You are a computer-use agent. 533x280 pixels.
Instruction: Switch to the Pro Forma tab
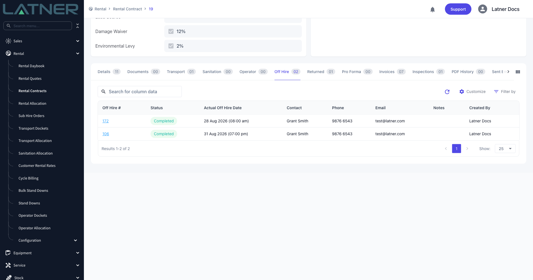357,72
